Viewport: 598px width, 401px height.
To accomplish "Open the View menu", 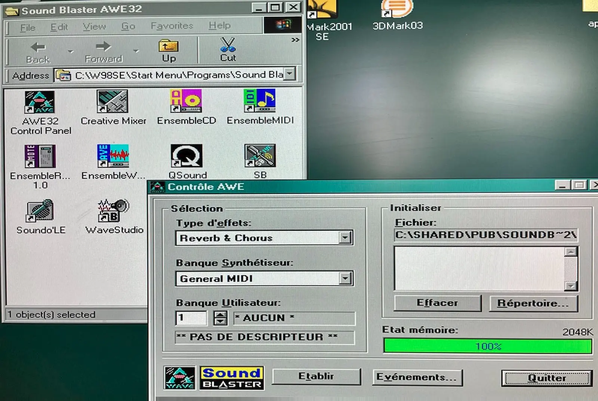I will tap(94, 27).
